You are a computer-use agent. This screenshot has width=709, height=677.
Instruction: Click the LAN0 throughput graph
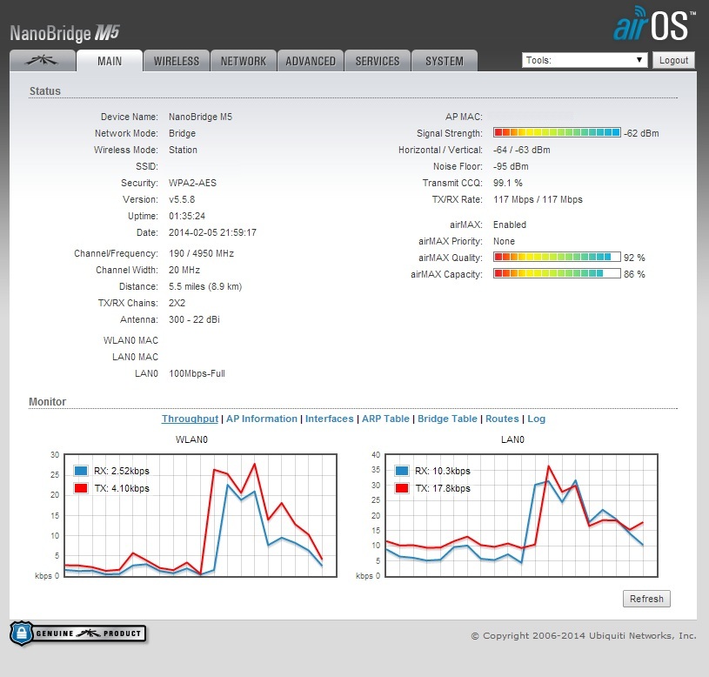coord(521,515)
